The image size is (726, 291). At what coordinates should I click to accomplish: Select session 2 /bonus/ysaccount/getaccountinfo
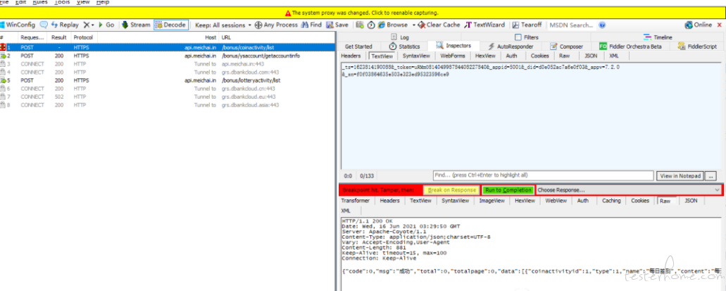click(167, 56)
